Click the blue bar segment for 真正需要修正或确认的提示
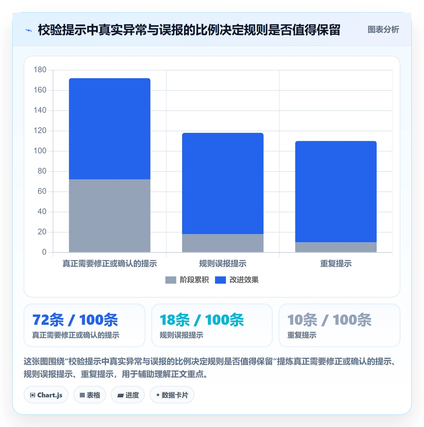Screen dimensions: 424x427 (x=110, y=129)
